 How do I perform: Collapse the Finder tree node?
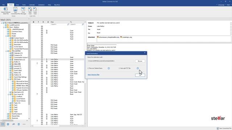(x=6, y=36)
